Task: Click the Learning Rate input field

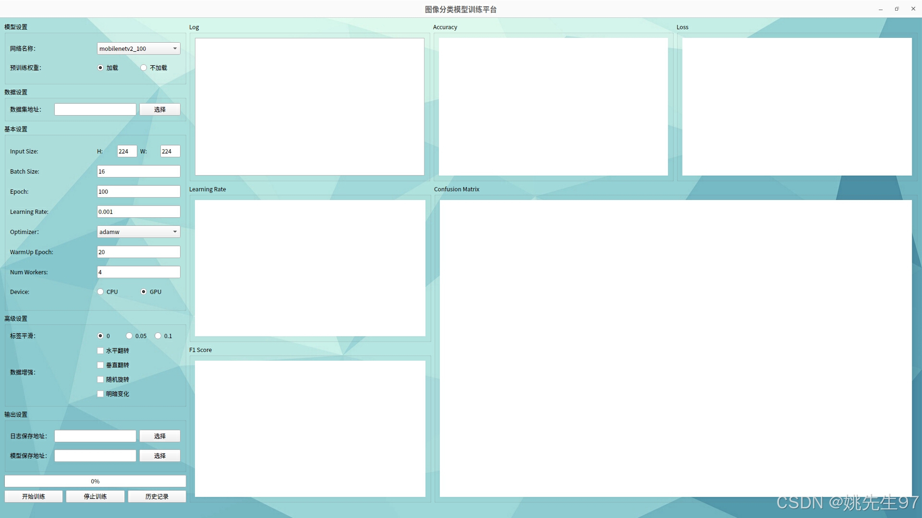Action: point(138,212)
